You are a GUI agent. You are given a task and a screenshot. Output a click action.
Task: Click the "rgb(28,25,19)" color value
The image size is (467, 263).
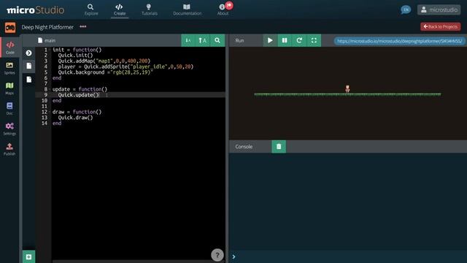pyautogui.click(x=131, y=72)
